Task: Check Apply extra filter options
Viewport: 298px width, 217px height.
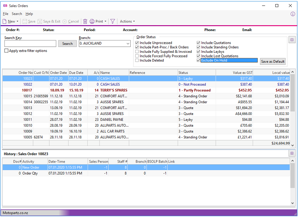Action: click(x=6, y=50)
